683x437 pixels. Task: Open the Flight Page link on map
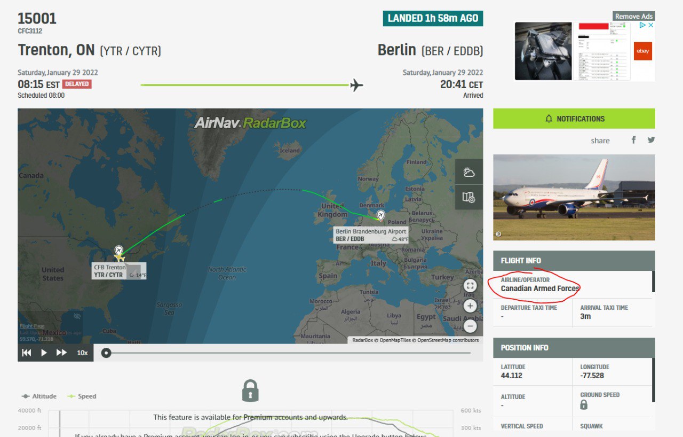pos(32,326)
